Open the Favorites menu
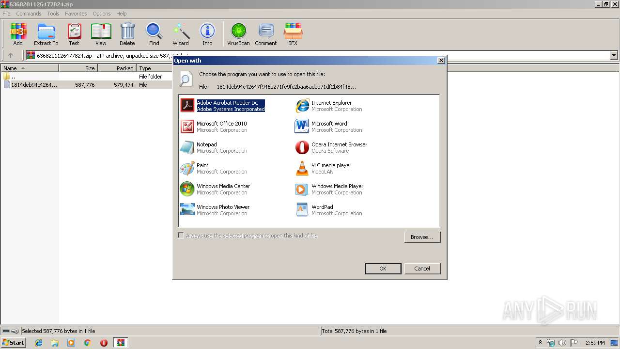620x349 pixels. [x=76, y=14]
